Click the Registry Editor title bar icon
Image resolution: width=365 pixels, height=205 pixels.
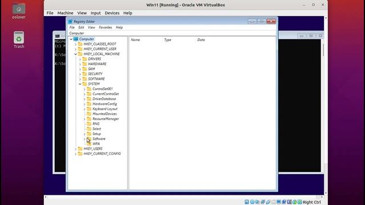click(70, 22)
